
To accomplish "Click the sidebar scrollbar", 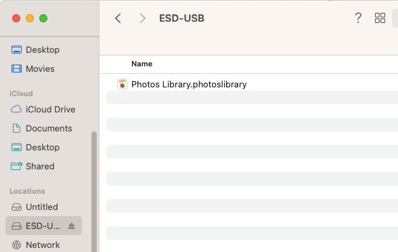I will coord(94,192).
